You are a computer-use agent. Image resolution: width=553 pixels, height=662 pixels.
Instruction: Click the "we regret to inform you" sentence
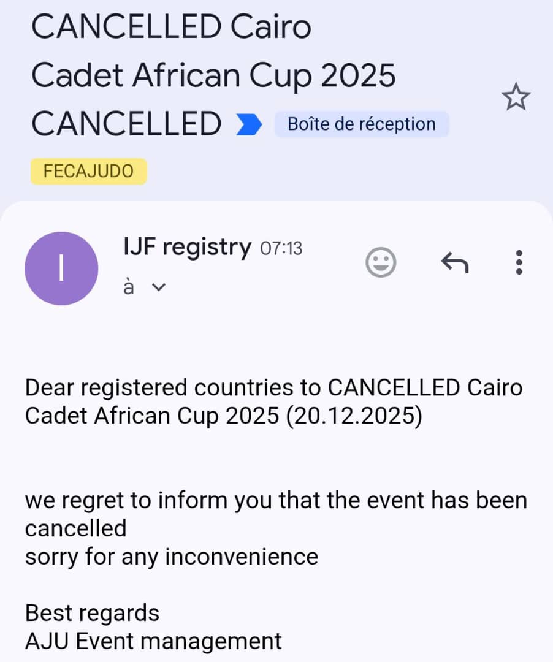coord(276,500)
